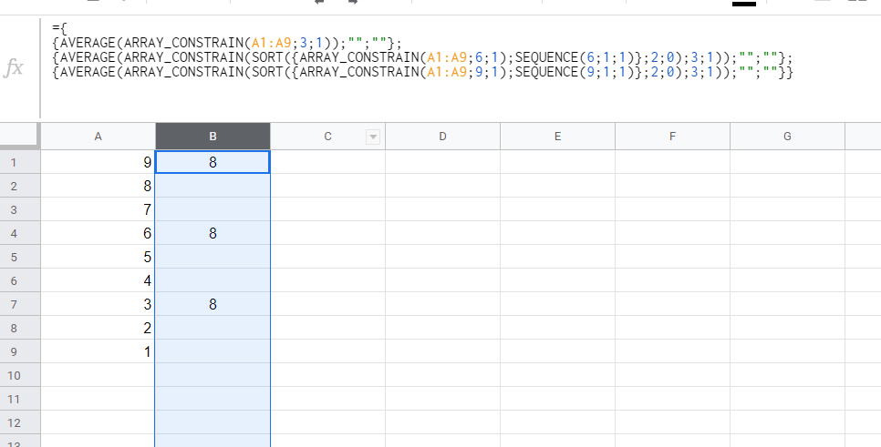
Task: Click cell A5 containing 5
Action: pyautogui.click(x=98, y=257)
